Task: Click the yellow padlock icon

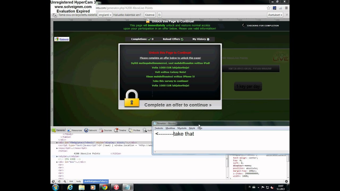Action: click(132, 98)
